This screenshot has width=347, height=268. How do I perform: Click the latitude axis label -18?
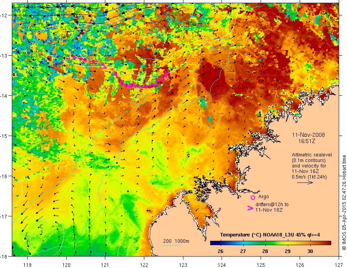point(4,256)
